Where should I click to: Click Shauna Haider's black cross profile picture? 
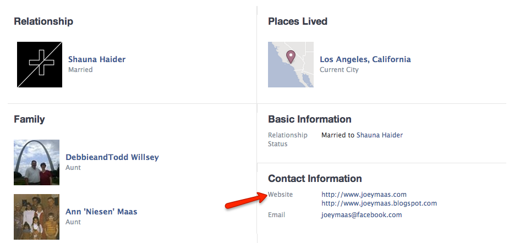[39, 64]
